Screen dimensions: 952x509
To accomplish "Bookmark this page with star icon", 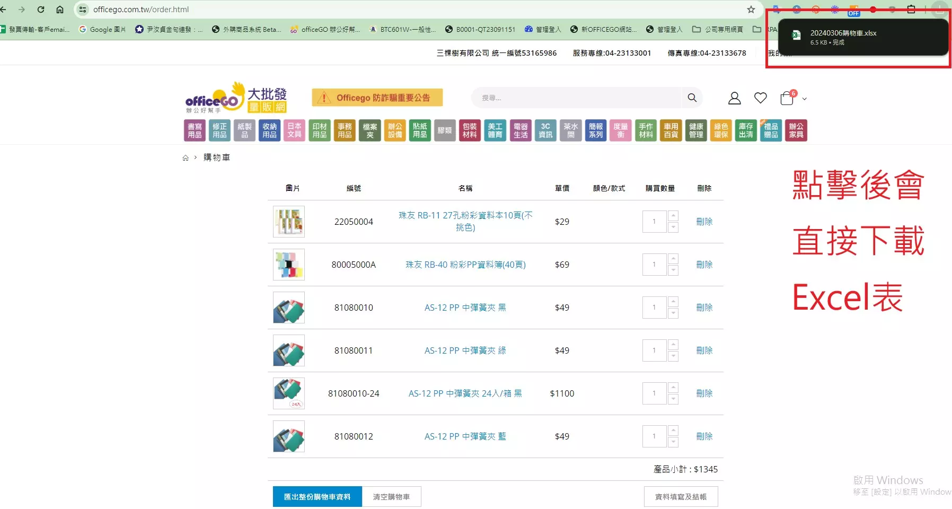I will click(751, 10).
